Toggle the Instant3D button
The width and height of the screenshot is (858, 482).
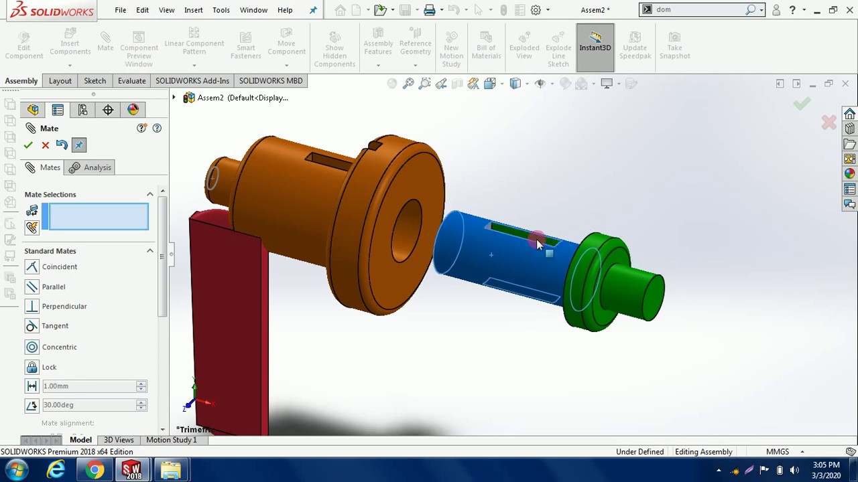coord(595,47)
